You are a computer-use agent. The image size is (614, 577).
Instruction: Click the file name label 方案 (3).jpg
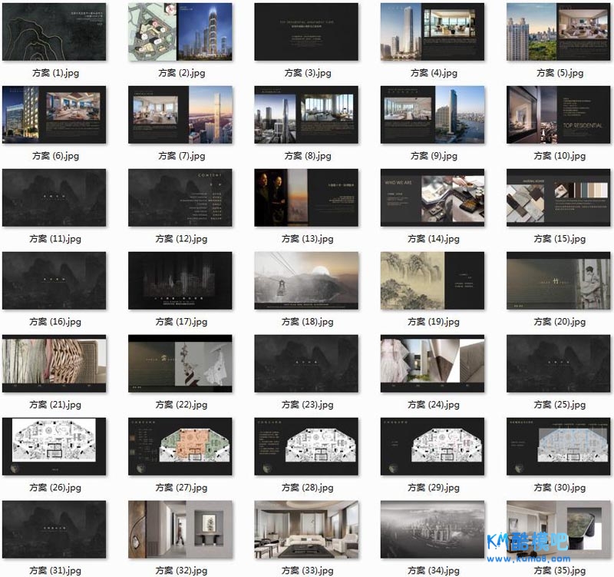pyautogui.click(x=307, y=73)
